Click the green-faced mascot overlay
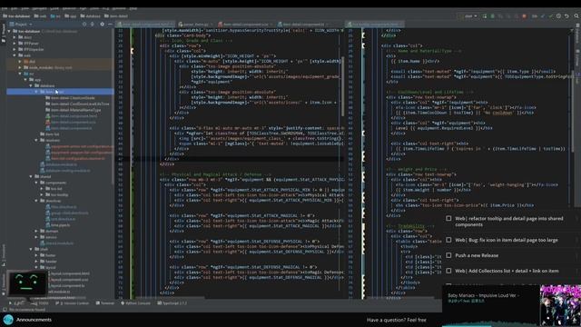581x327 pixels. click(27, 283)
